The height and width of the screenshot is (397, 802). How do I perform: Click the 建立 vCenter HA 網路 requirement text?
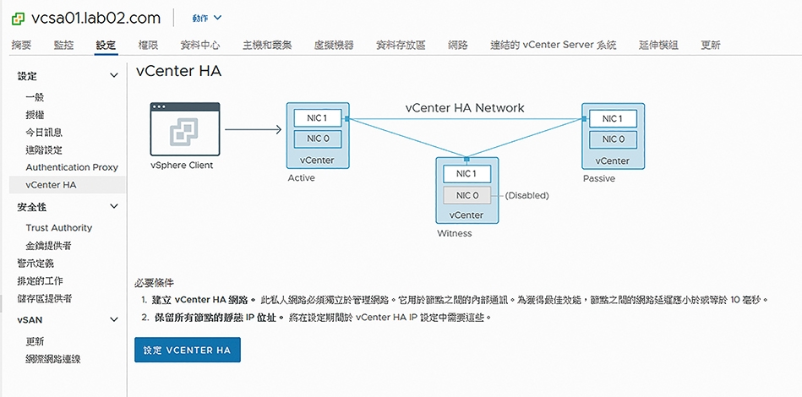click(205, 300)
